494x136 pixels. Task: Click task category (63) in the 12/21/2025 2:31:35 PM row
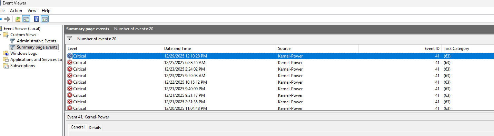tap(447, 102)
